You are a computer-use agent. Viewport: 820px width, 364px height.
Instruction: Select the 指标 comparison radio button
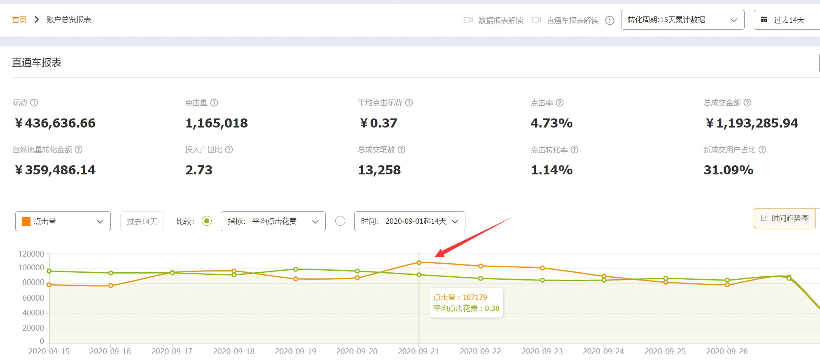click(x=207, y=221)
